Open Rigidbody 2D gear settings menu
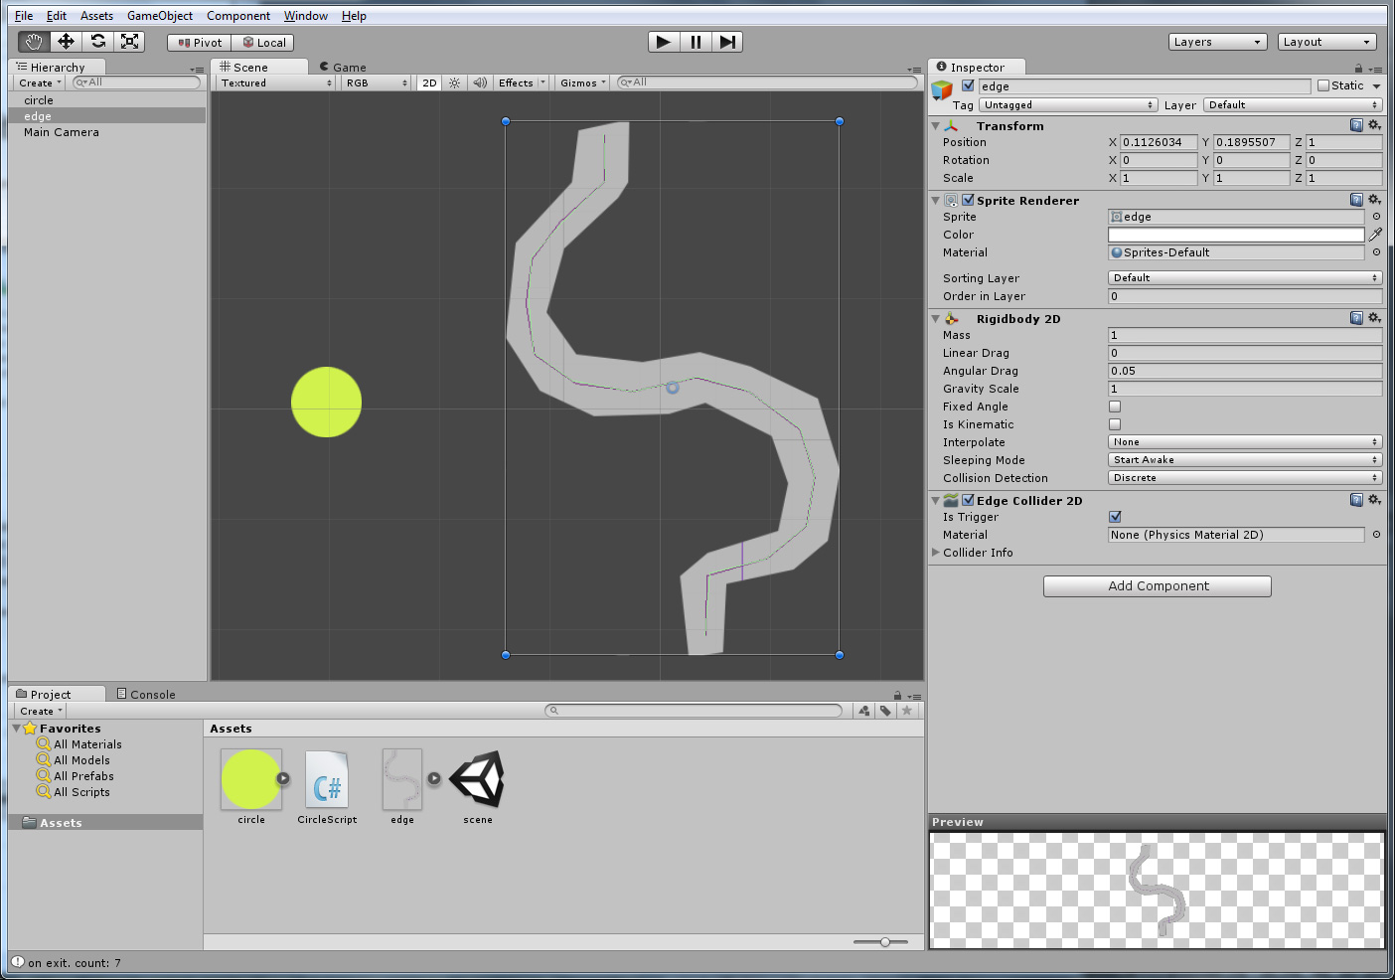Screen dimensions: 1395x980 point(1375,318)
